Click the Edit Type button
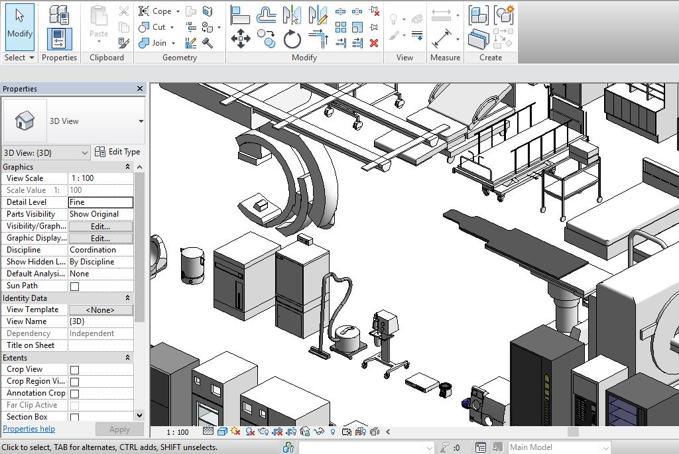 tap(117, 152)
